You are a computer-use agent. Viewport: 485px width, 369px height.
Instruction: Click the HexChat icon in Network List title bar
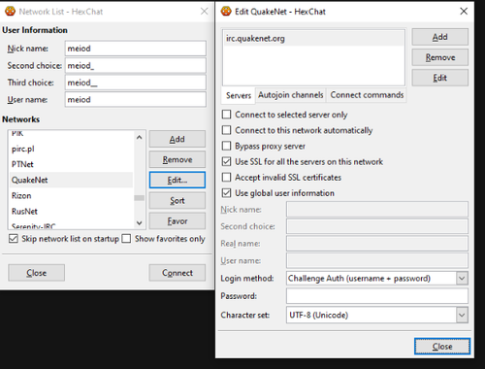[11, 12]
